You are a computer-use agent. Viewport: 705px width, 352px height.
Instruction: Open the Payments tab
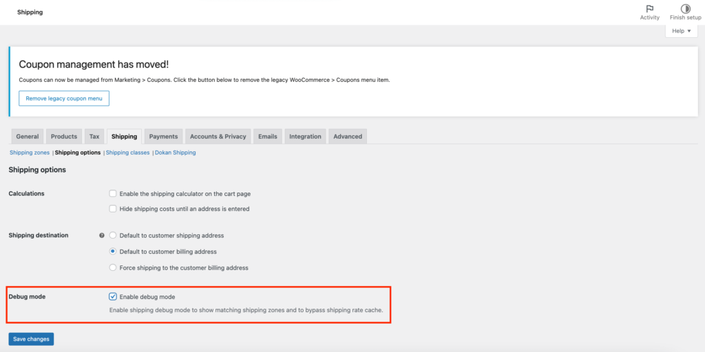(164, 137)
